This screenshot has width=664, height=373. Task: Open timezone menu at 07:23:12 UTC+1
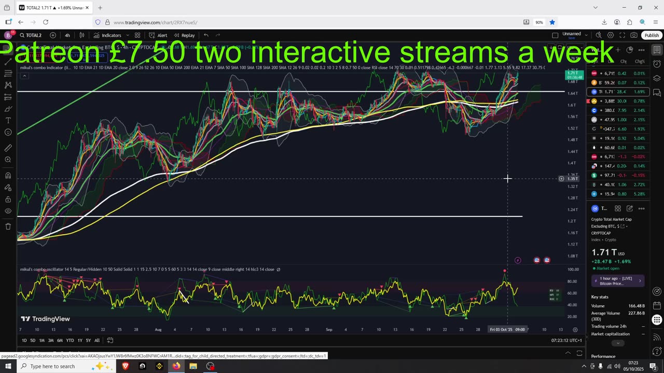point(566,340)
